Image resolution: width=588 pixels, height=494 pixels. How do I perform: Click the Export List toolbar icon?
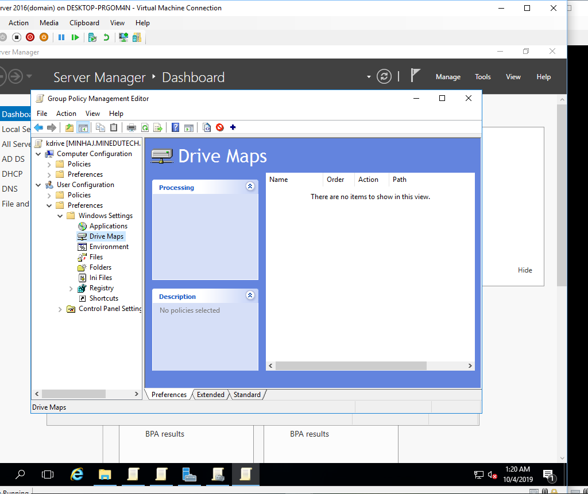[158, 127]
